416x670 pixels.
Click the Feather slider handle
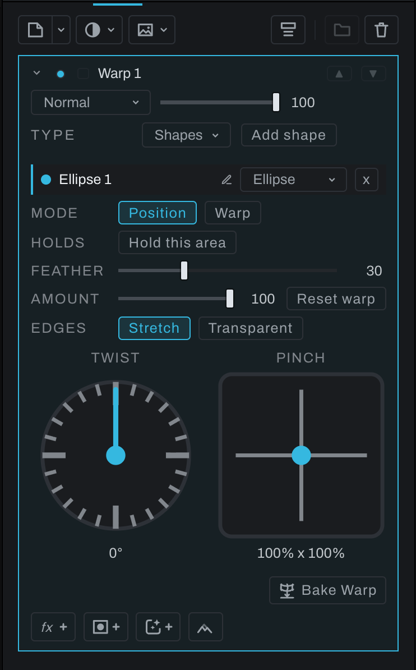184,270
